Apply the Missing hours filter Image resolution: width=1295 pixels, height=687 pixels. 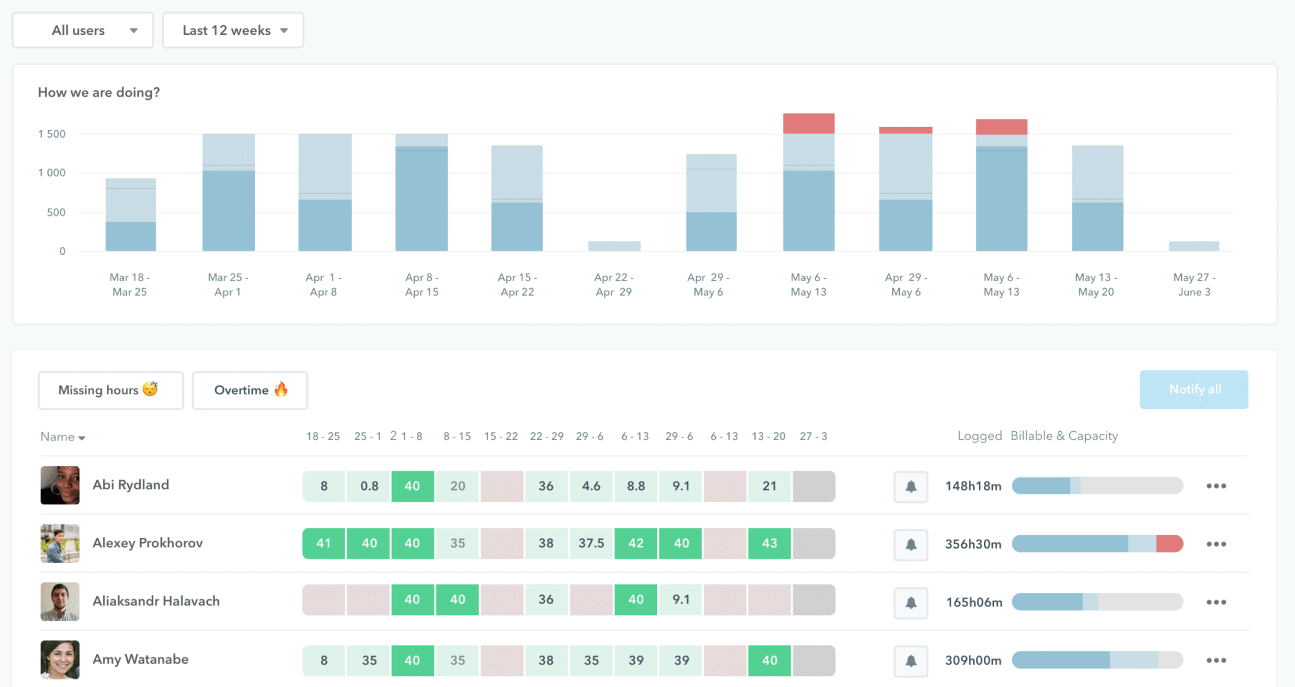[x=110, y=390]
